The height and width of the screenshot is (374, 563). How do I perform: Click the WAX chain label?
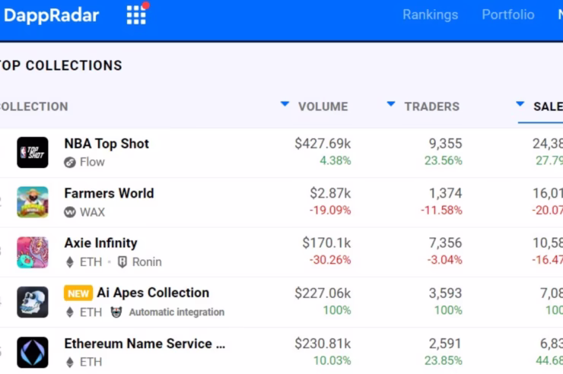pyautogui.click(x=92, y=212)
